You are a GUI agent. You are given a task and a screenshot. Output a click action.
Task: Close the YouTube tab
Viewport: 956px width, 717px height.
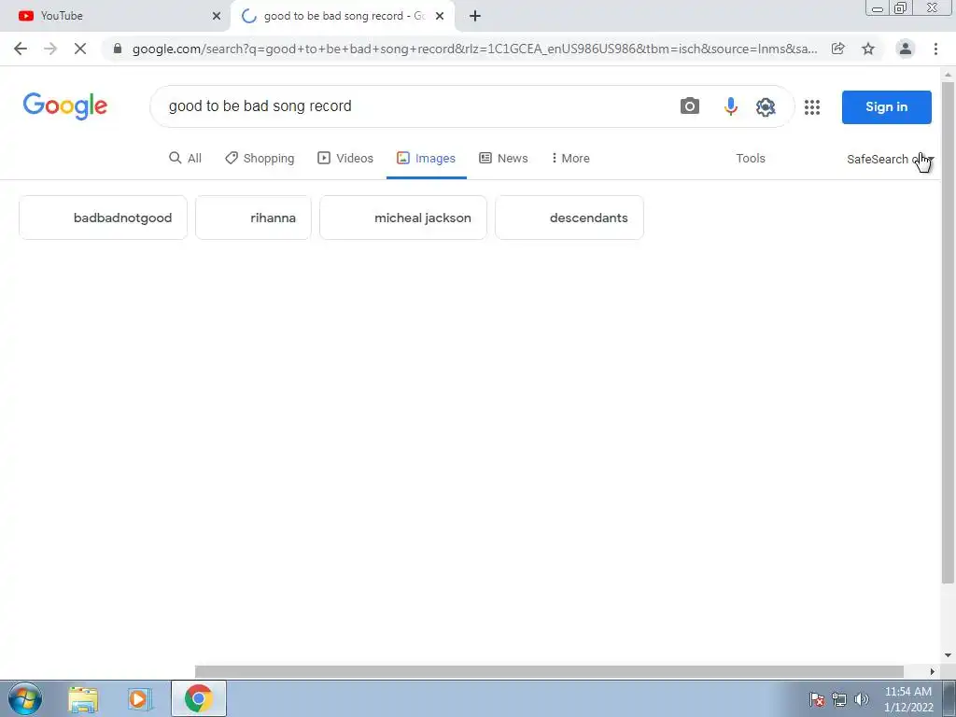pos(217,16)
